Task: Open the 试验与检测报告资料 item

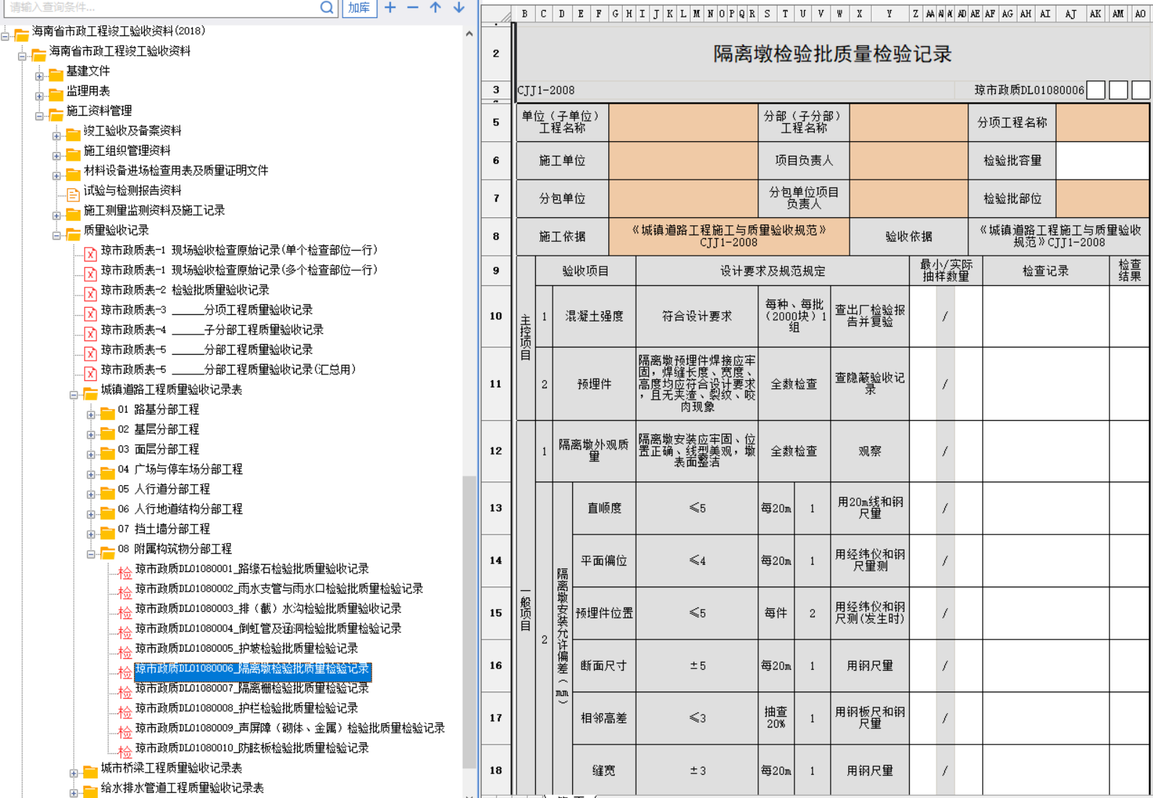Action: click(x=132, y=190)
